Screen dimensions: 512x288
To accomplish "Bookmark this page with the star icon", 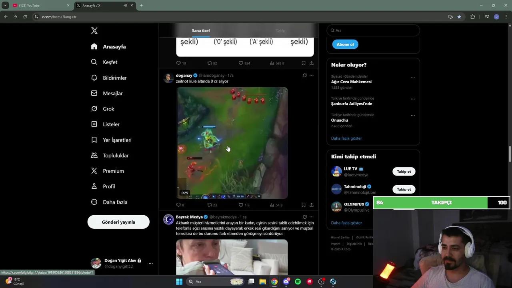I will (x=459, y=17).
